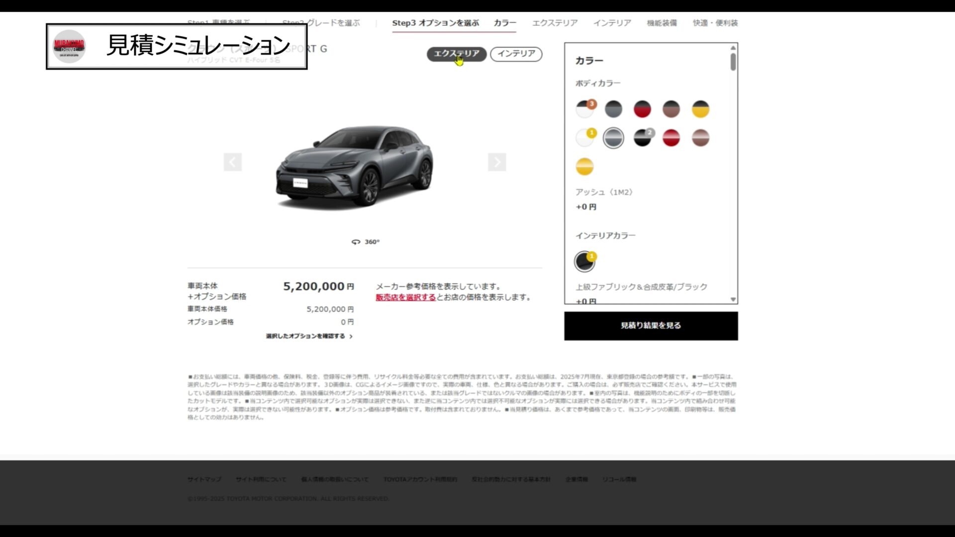The width and height of the screenshot is (955, 537).
Task: Click the 見積り結果を見る button
Action: (651, 326)
